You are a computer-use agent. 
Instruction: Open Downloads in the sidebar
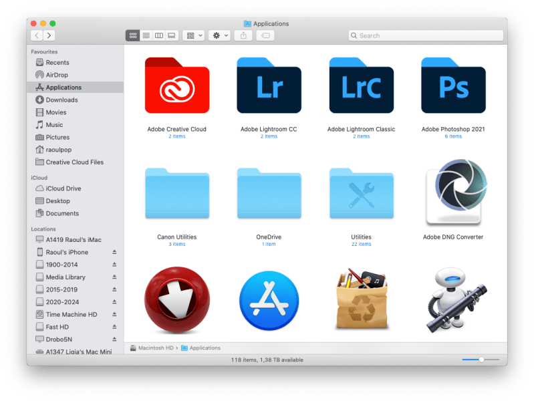pos(61,100)
